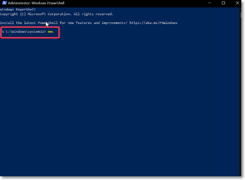The height and width of the screenshot is (180, 245).
Task: Click the words new features
Action: (x=80, y=23)
